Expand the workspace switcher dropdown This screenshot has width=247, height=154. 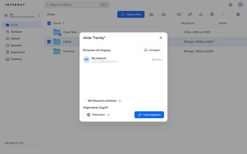22,15
